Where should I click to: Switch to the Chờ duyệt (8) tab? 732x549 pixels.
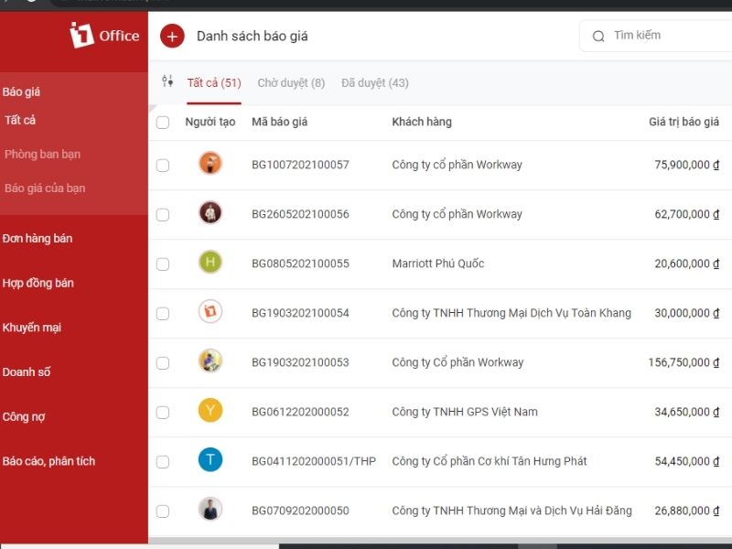(x=291, y=83)
